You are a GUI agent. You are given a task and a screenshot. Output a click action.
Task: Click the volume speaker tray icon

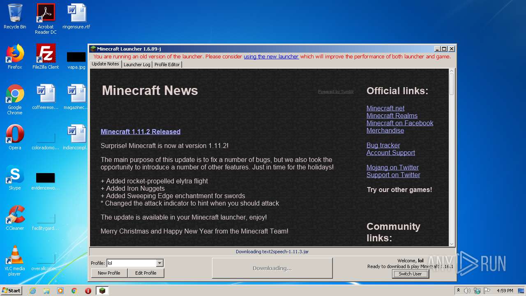[467, 291]
